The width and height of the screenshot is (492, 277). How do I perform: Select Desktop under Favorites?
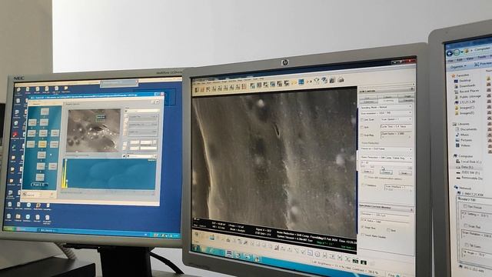(x=462, y=81)
